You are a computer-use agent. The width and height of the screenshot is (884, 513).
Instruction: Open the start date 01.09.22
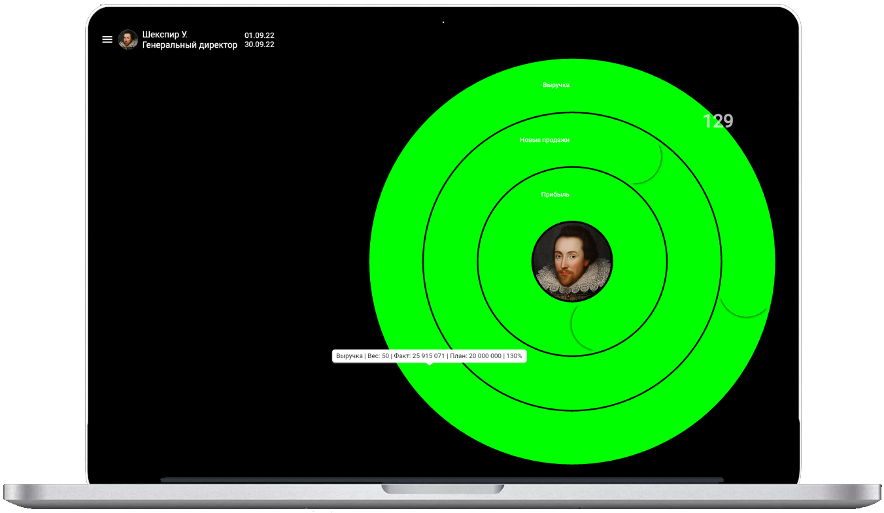pyautogui.click(x=259, y=35)
